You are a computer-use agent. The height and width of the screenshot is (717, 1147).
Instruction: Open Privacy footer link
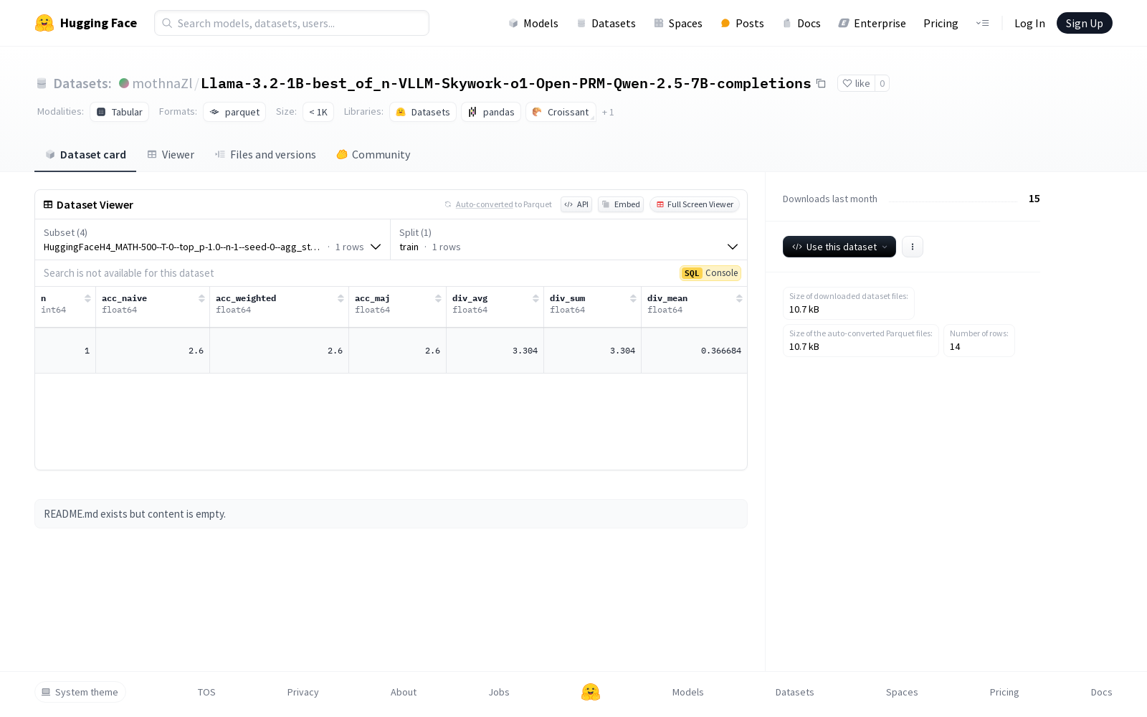click(303, 692)
